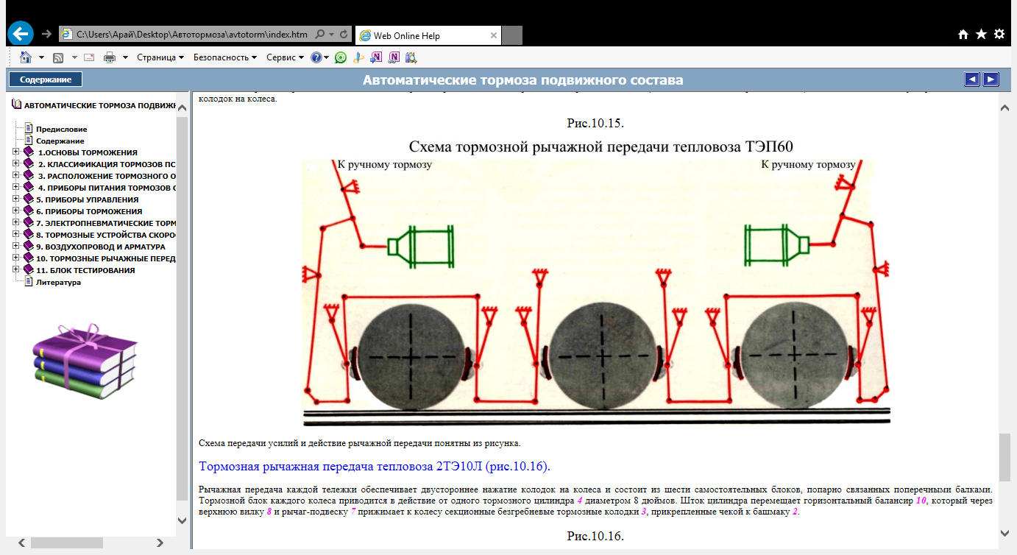
Task: Click sidebar vertical scrollbar down arrow
Action: (x=183, y=520)
